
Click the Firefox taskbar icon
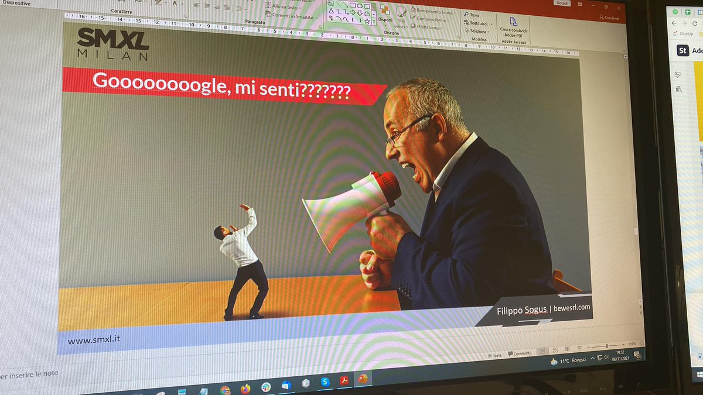tap(245, 388)
